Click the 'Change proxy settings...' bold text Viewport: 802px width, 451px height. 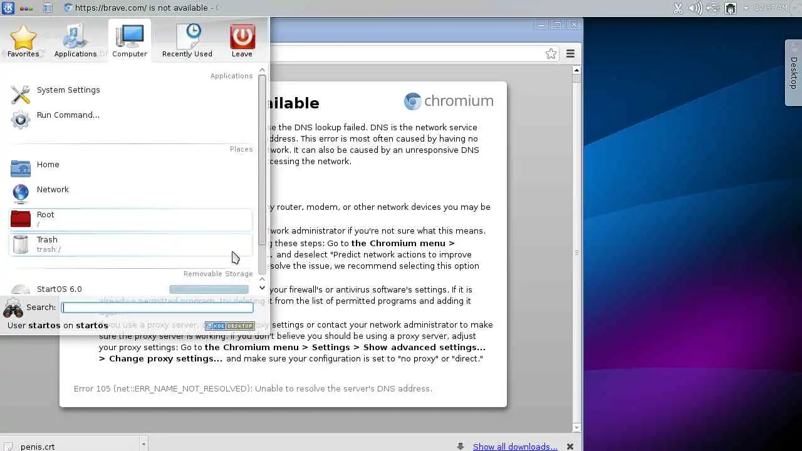pyautogui.click(x=165, y=358)
